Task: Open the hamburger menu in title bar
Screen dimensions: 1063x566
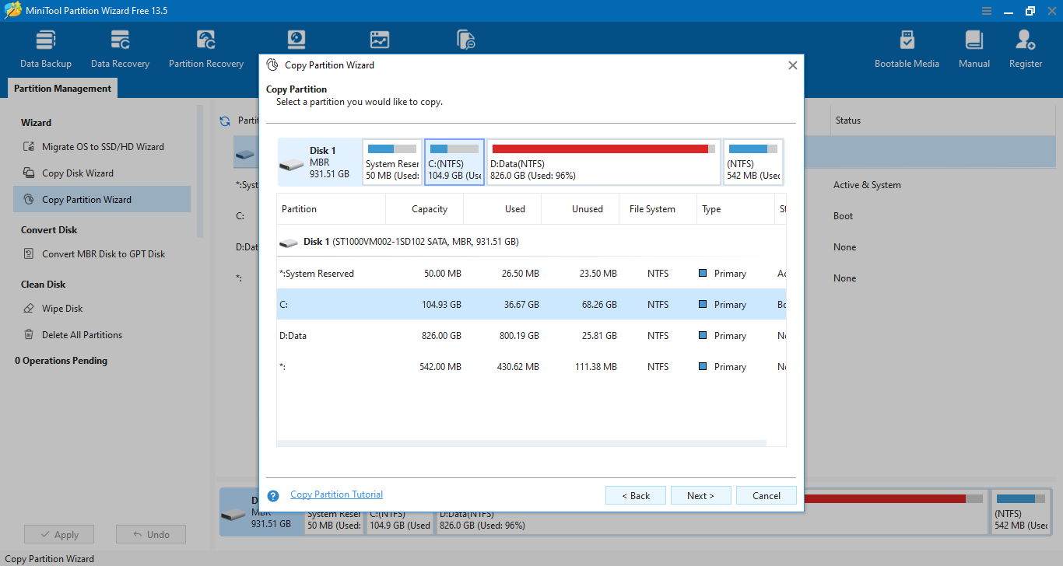Action: pos(987,11)
